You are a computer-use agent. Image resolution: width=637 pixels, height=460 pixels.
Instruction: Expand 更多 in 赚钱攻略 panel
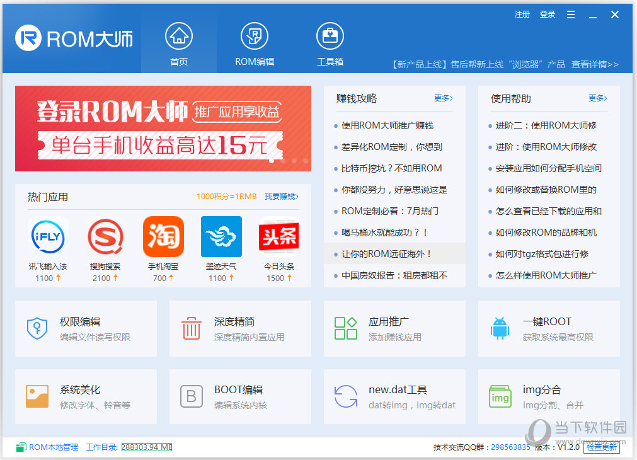(x=443, y=98)
